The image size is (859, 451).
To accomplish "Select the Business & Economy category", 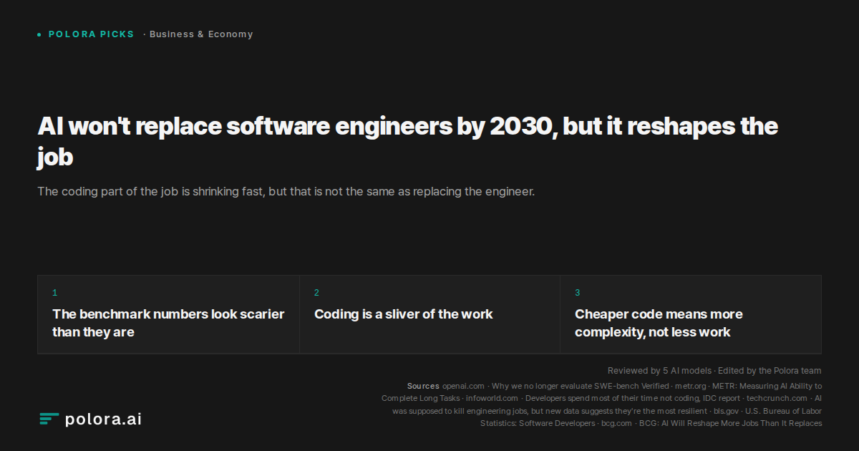I will [x=201, y=34].
